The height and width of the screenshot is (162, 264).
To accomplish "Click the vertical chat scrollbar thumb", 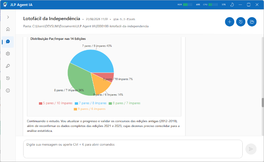I will [263, 102].
